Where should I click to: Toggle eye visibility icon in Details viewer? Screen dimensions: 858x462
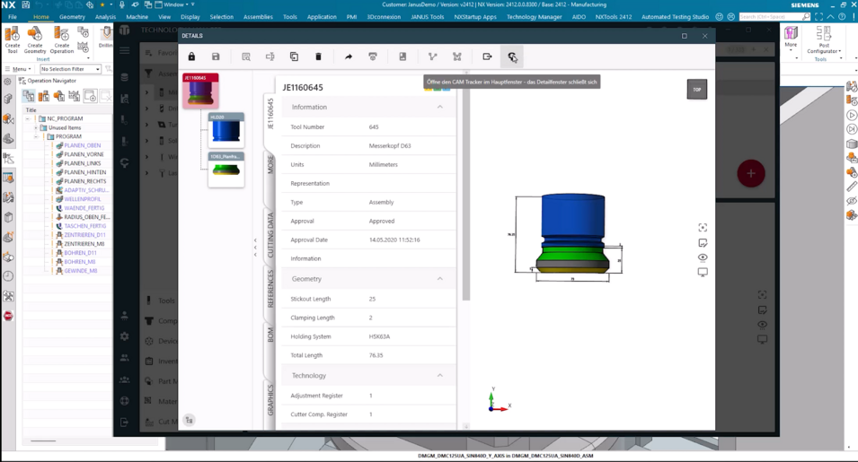click(x=703, y=257)
